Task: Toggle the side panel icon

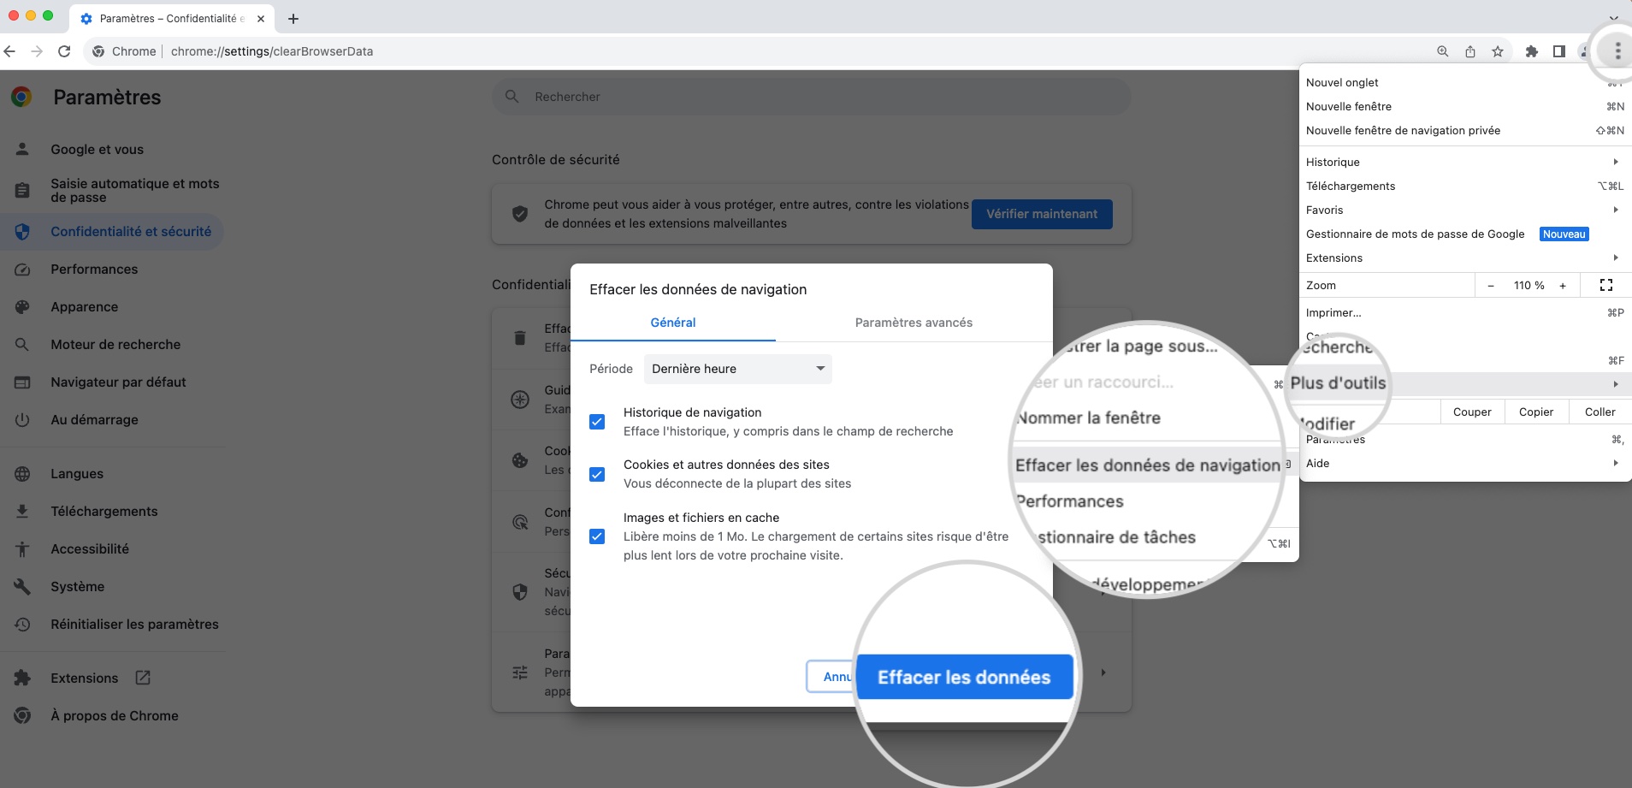Action: click(1559, 51)
